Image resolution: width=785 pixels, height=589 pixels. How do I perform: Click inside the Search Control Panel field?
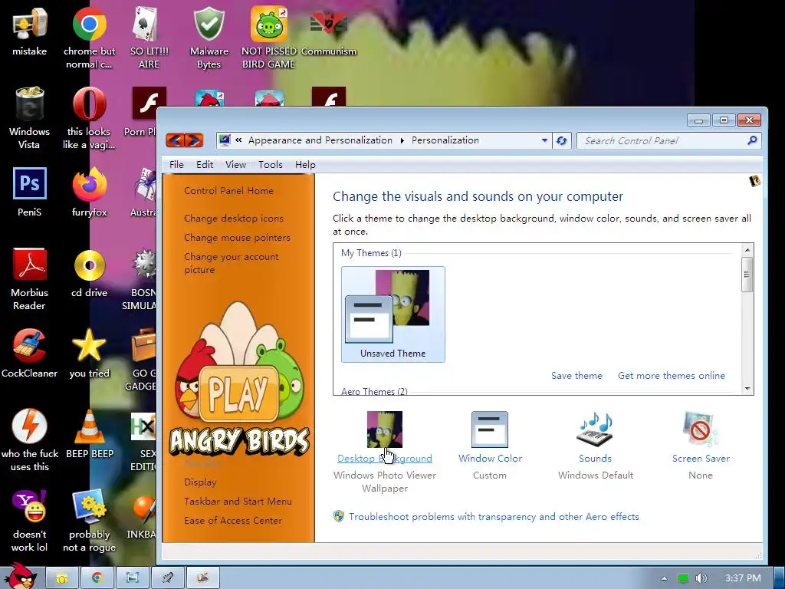tap(661, 141)
